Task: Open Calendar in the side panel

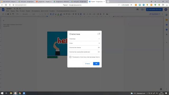Action: click(167, 15)
